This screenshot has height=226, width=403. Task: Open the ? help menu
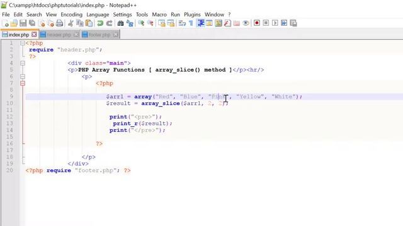229,14
